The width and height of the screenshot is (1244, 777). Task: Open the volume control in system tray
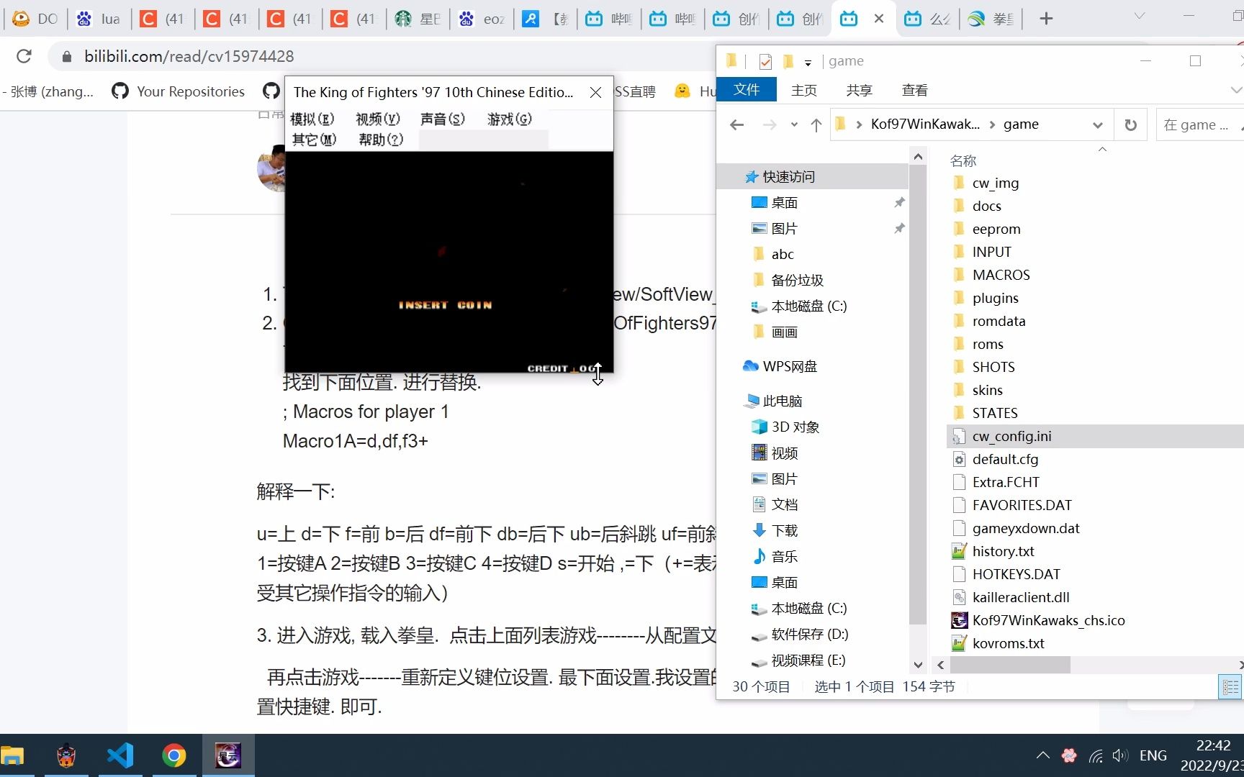pos(1119,755)
